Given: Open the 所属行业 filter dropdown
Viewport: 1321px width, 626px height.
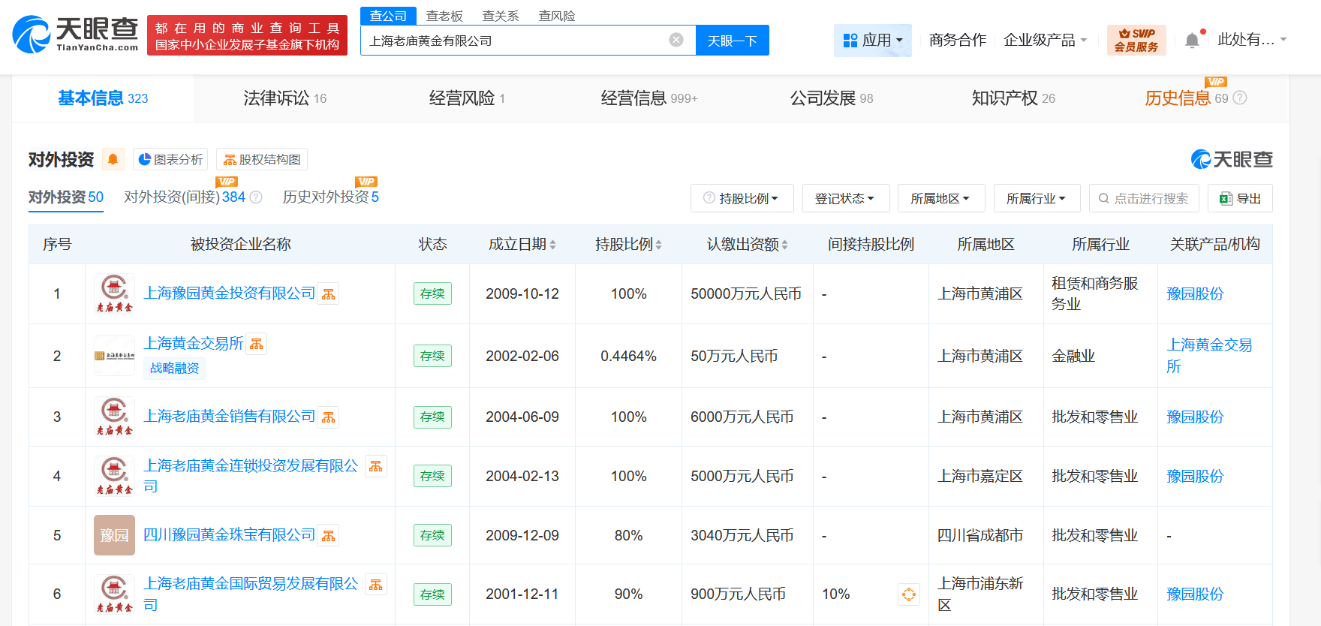Looking at the screenshot, I should click(1036, 198).
